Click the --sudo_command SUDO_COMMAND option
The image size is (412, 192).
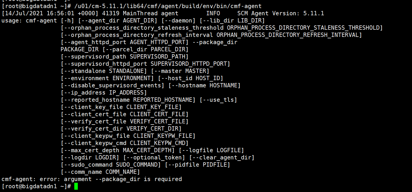click(x=111, y=165)
